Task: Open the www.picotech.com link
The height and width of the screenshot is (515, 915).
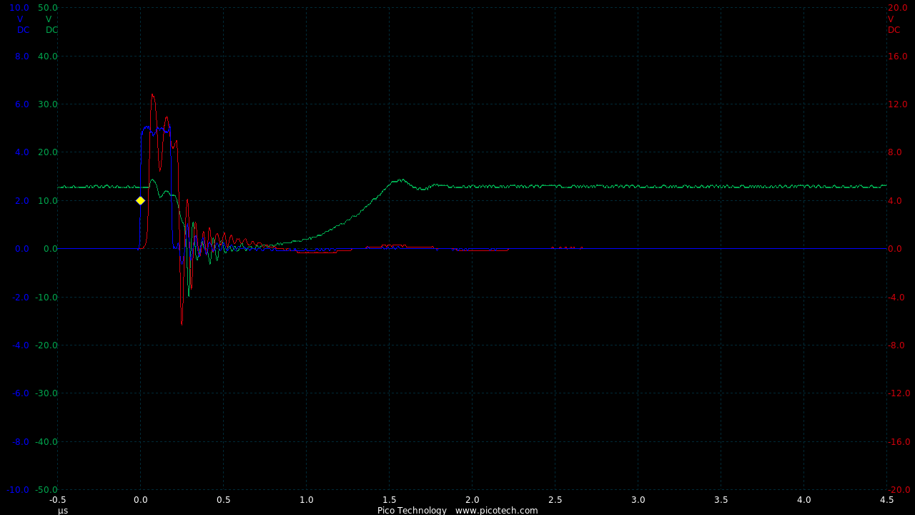Action: coord(496,510)
